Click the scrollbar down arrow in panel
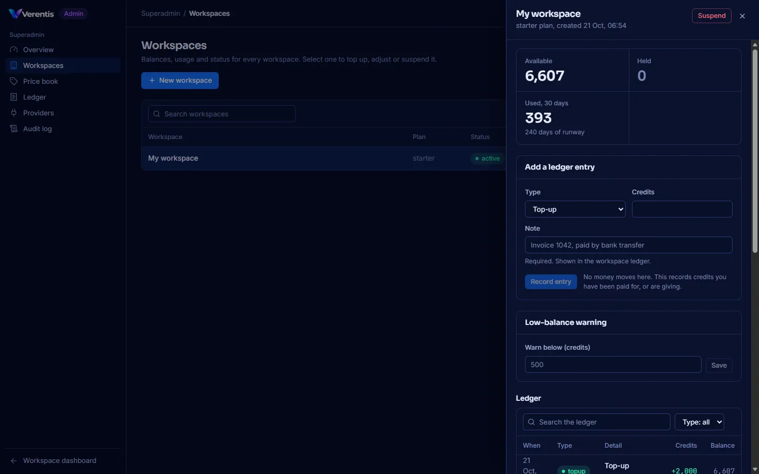This screenshot has height=474, width=759. pos(755,469)
